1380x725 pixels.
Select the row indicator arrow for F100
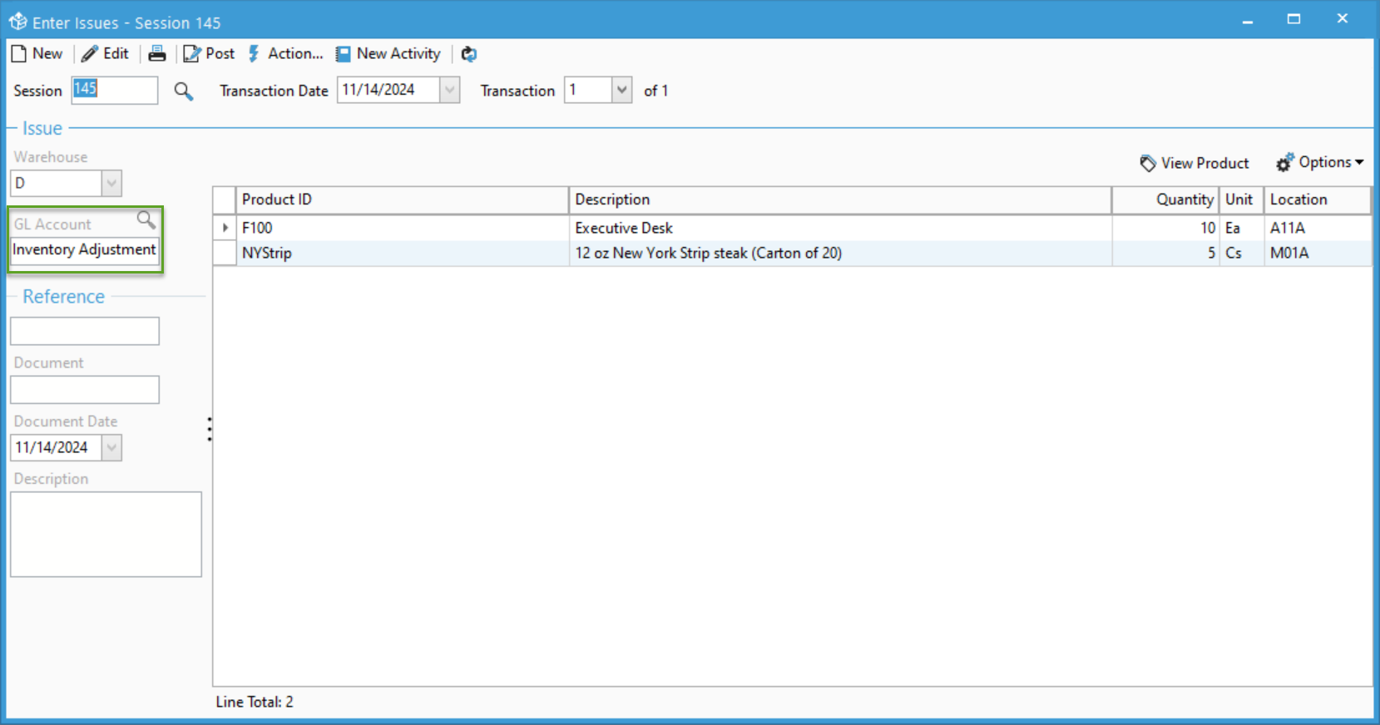(225, 228)
